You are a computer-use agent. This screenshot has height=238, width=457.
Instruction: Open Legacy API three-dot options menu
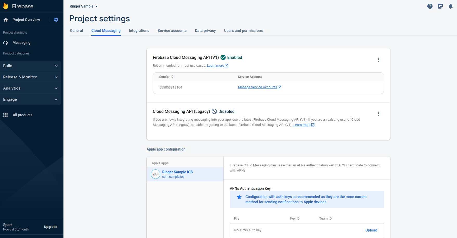pyautogui.click(x=378, y=114)
